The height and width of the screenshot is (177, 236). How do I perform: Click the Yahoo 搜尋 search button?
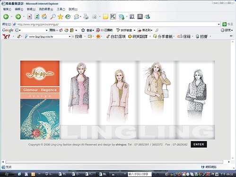79,36
